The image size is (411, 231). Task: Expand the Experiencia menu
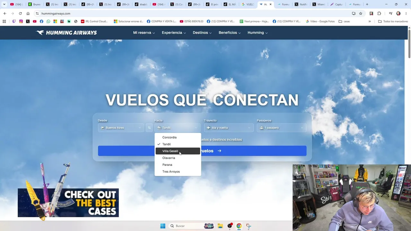point(174,33)
